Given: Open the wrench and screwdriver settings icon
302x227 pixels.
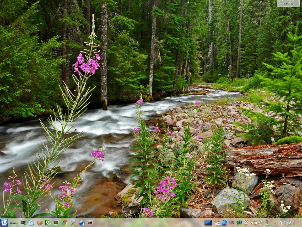Looking at the screenshot, I should point(73,223).
